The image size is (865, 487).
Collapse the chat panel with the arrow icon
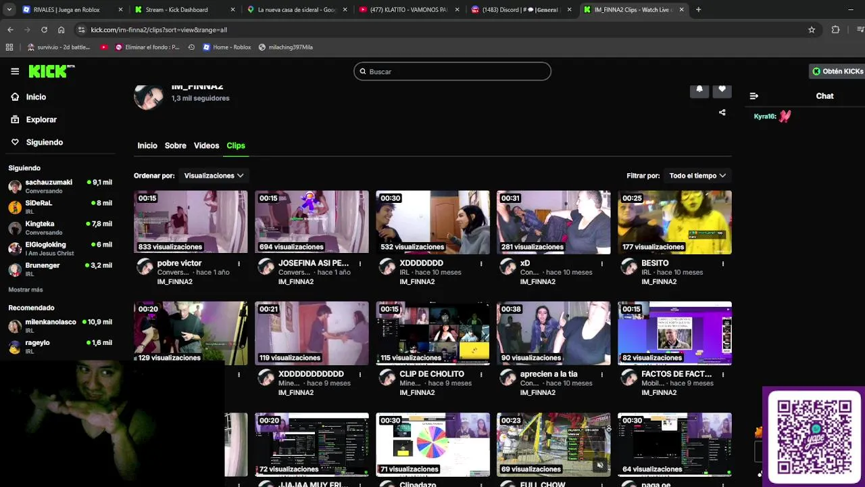754,96
